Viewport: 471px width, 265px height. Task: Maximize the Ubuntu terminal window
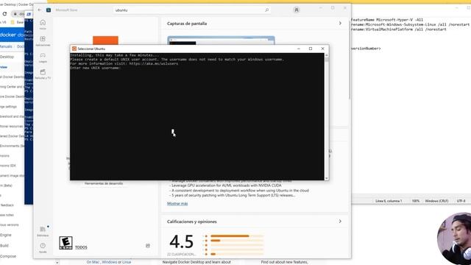(311, 49)
